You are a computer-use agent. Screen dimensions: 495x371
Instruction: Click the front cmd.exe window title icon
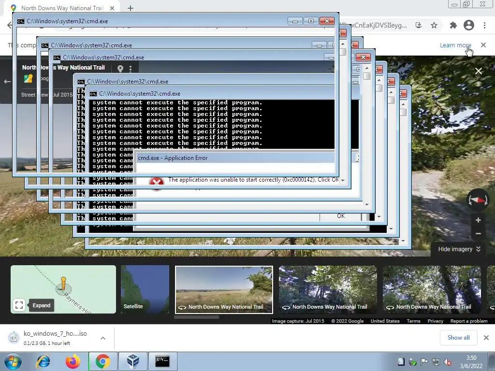coord(20,21)
